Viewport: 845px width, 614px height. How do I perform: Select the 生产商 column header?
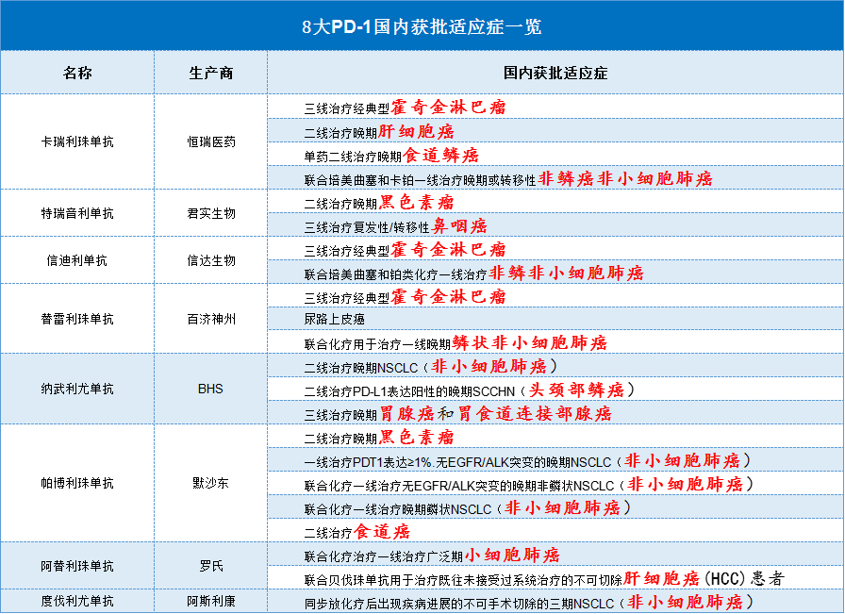210,73
